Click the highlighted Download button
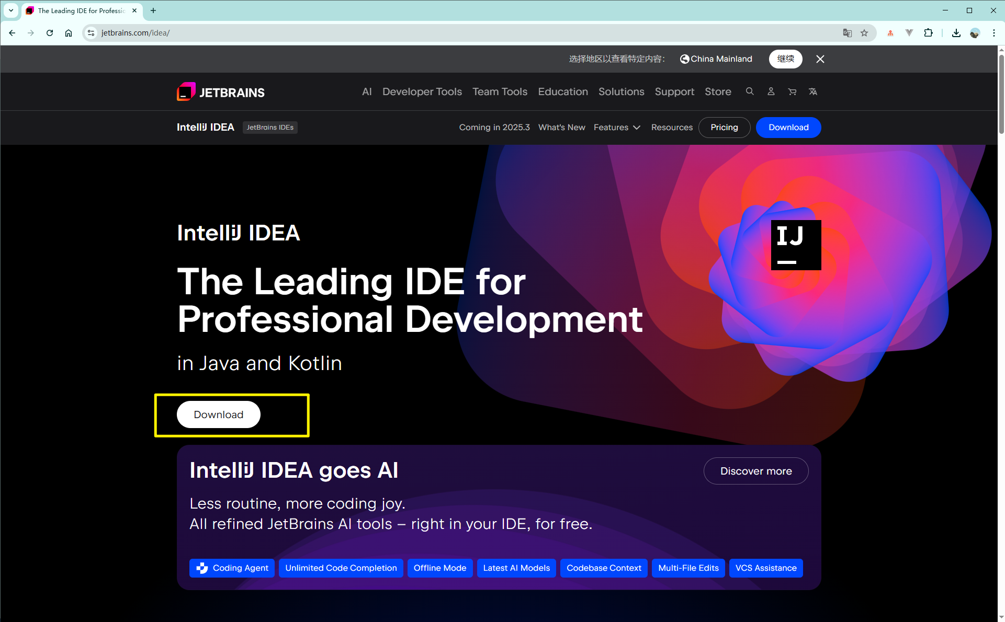The image size is (1005, 622). (x=218, y=414)
